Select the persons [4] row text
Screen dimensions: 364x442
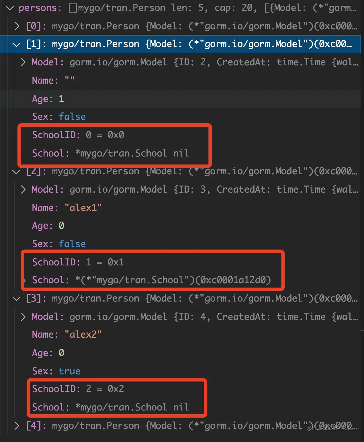tap(192, 426)
